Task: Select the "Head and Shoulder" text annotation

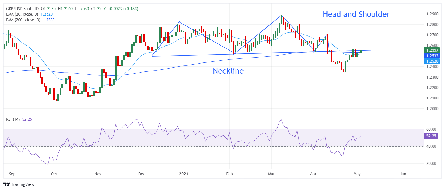Action: coord(356,14)
